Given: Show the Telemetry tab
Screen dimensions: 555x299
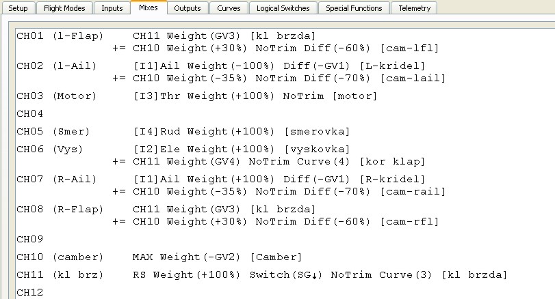Looking at the screenshot, I should [416, 8].
